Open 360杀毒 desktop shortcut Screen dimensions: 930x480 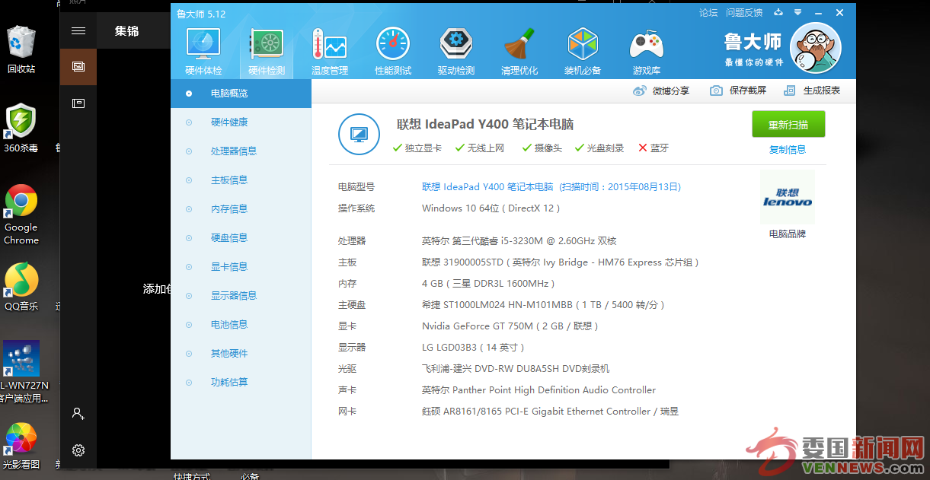click(x=21, y=129)
